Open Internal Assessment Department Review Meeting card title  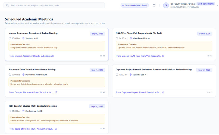point(33,33)
